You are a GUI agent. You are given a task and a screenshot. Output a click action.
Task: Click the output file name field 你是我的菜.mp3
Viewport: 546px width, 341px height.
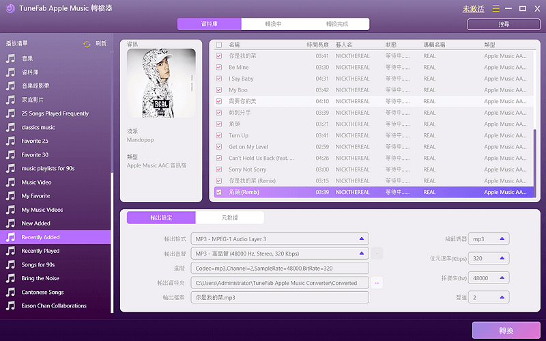[x=280, y=297]
